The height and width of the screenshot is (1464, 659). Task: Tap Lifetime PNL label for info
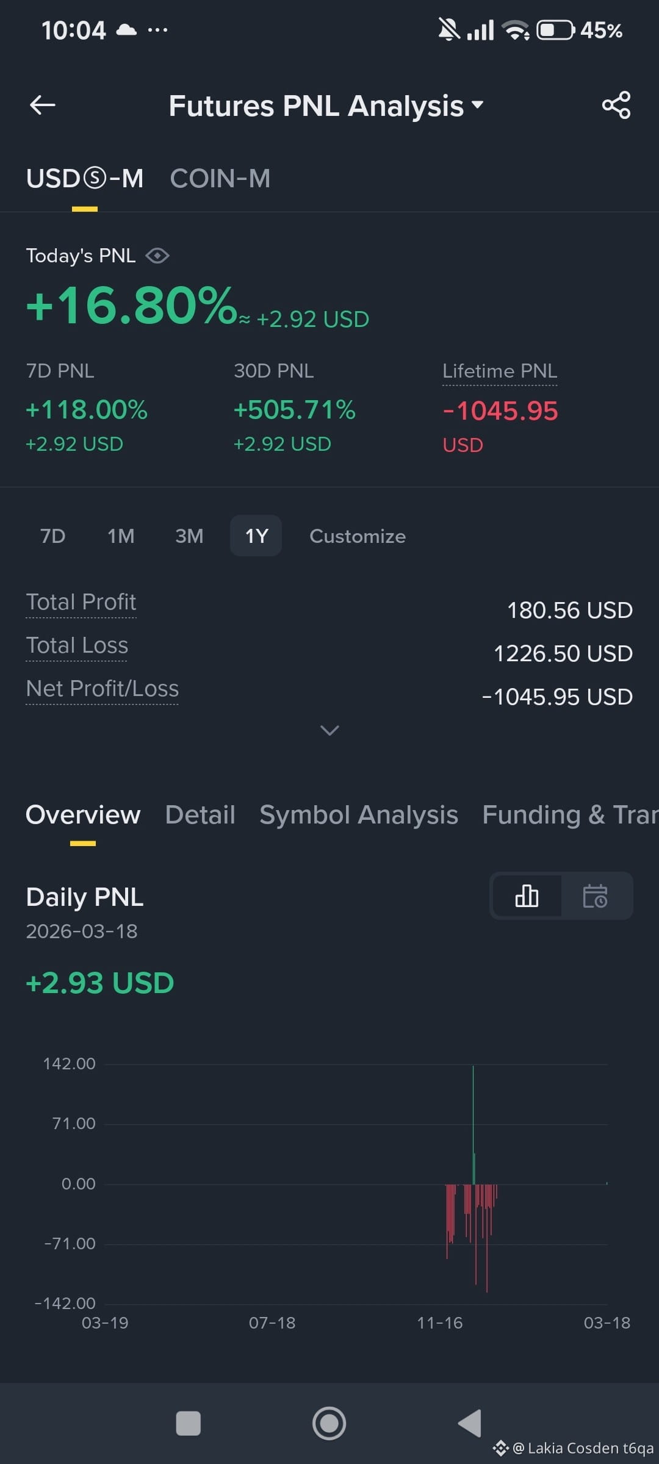tap(500, 371)
